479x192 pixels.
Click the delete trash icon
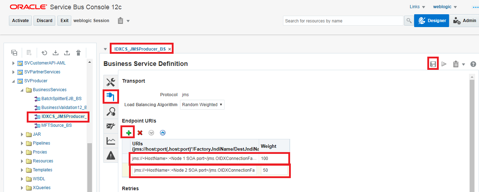tap(78, 53)
